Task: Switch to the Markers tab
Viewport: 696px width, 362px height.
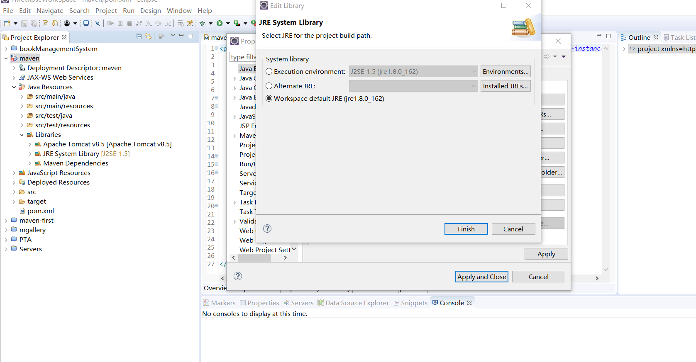Action: [x=219, y=303]
